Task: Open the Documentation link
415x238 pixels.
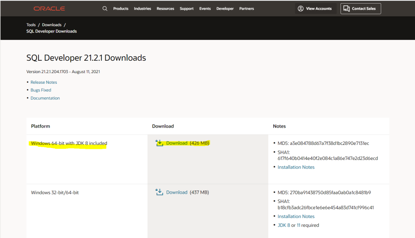Action: [45, 98]
